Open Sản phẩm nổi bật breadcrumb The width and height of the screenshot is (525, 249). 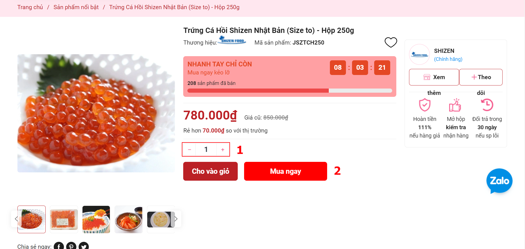76,7
